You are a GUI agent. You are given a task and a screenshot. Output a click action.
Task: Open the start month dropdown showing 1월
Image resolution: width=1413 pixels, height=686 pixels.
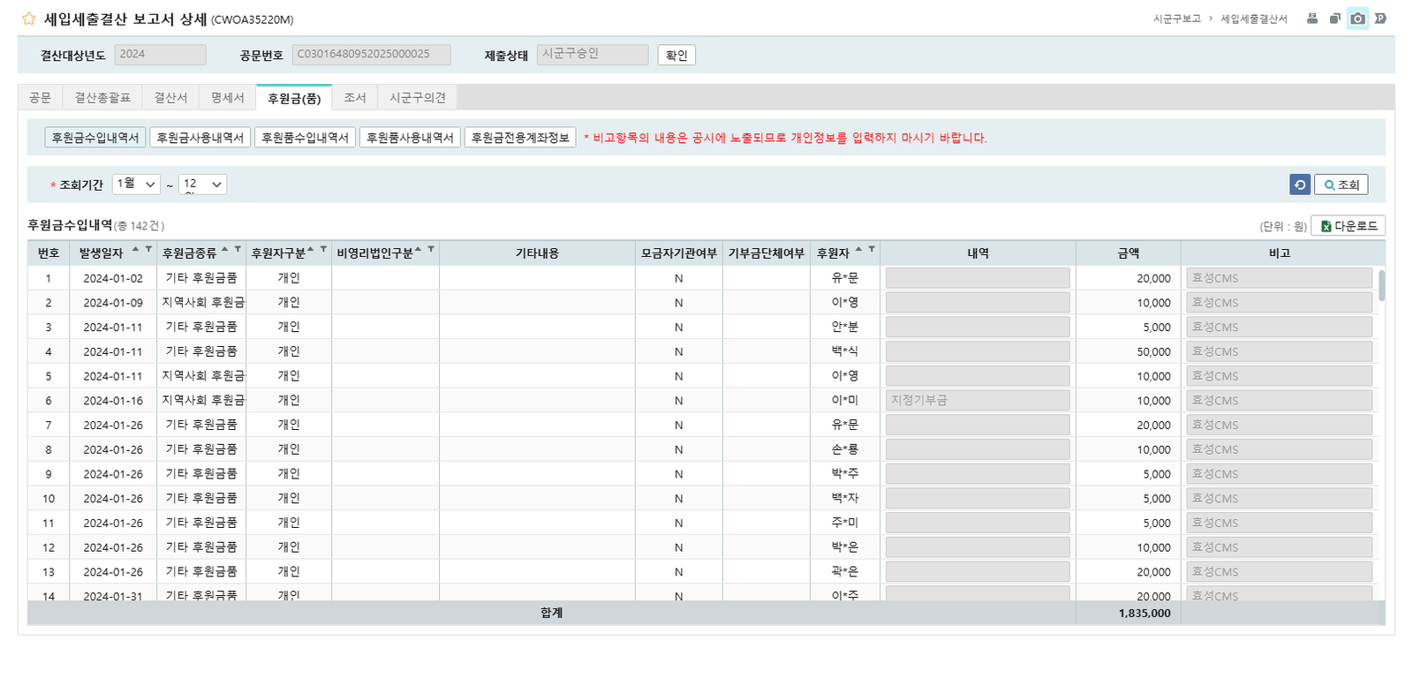pos(136,185)
